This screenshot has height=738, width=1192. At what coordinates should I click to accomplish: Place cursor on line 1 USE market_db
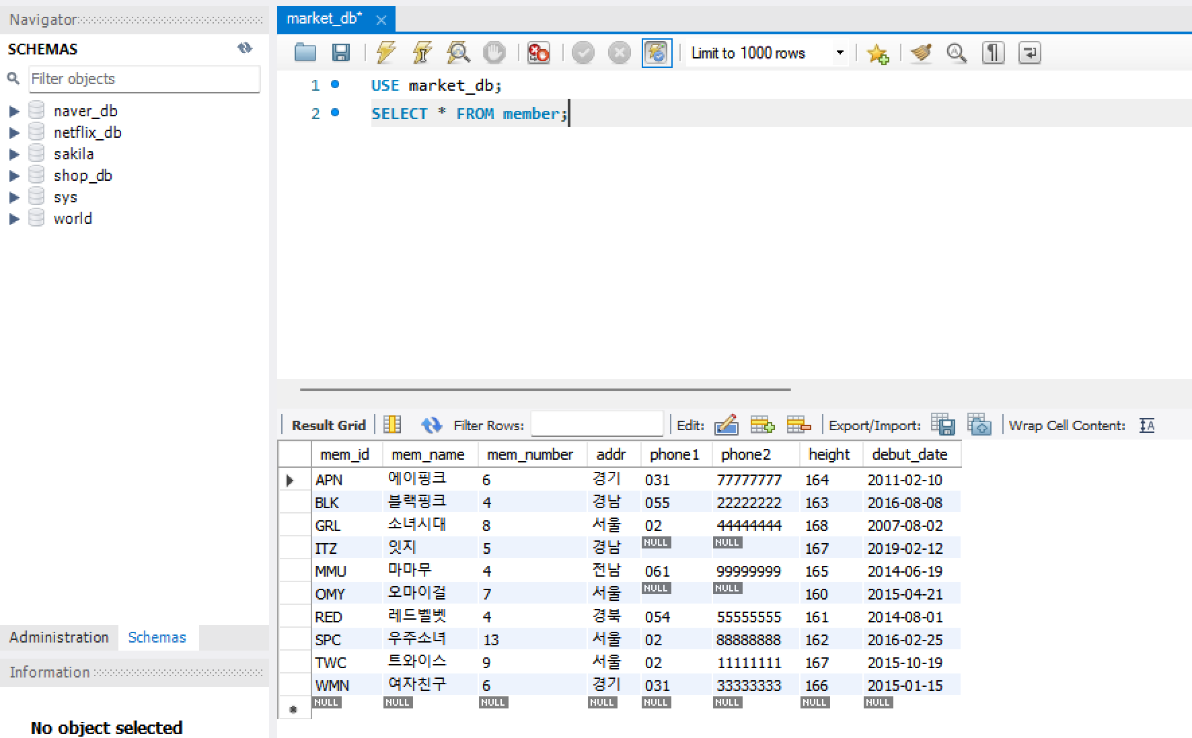[x=436, y=85]
